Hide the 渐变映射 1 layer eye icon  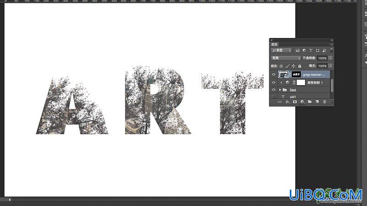(273, 82)
